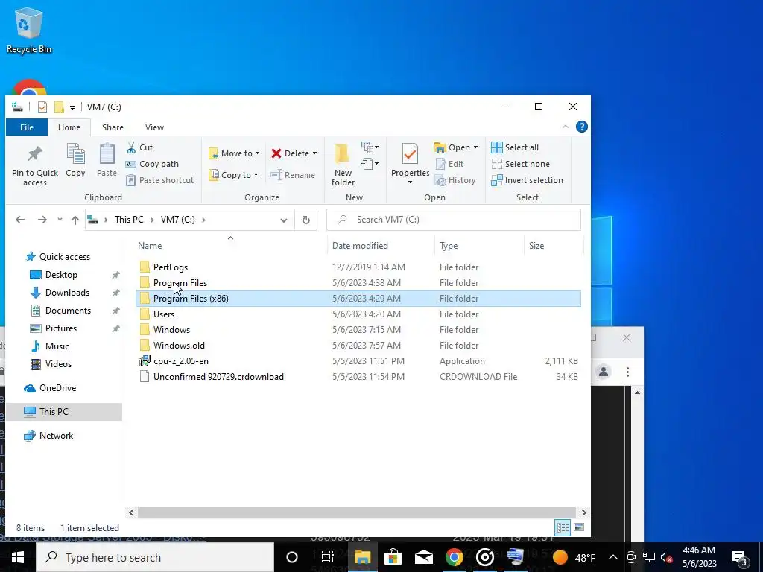Switch to the Home tab
Image resolution: width=763 pixels, height=572 pixels.
(69, 127)
